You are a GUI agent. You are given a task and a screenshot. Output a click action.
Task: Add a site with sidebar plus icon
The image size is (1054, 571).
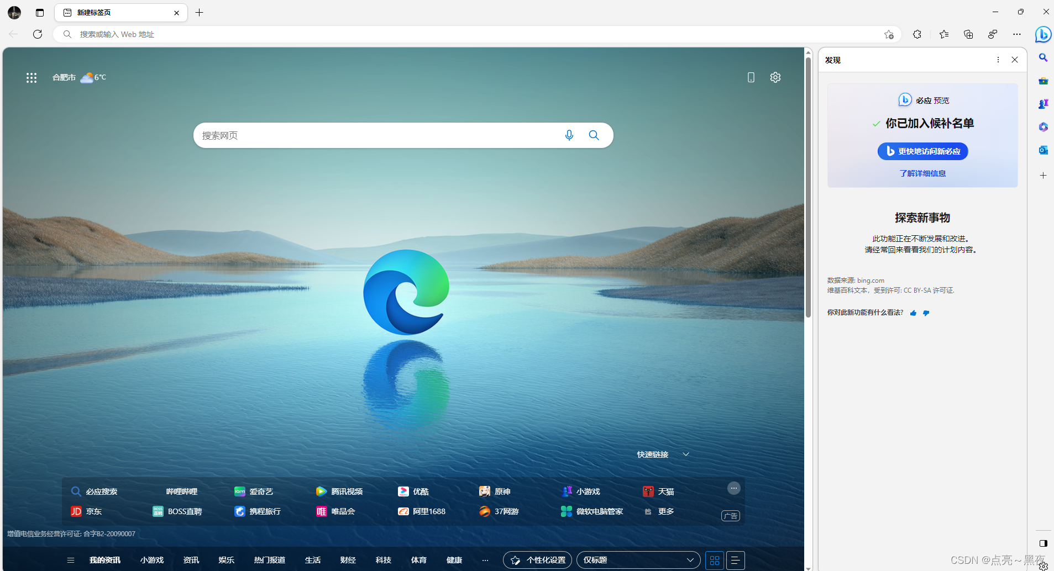(1043, 176)
